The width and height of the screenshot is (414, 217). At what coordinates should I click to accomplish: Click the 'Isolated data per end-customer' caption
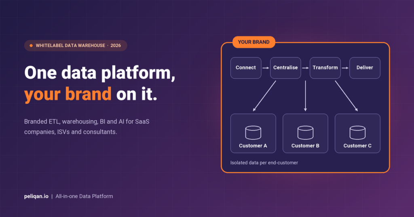tap(264, 163)
